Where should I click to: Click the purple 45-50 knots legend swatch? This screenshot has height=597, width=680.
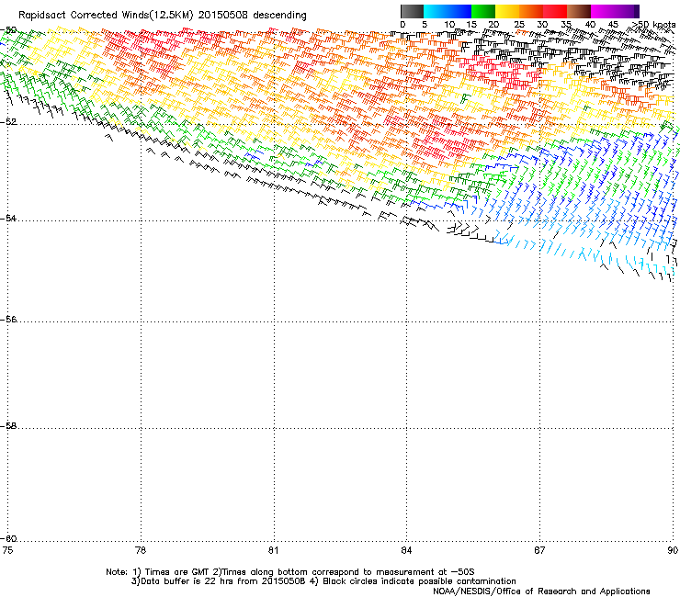click(627, 11)
